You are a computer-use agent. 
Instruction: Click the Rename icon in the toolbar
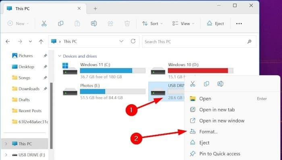pos(94,23)
